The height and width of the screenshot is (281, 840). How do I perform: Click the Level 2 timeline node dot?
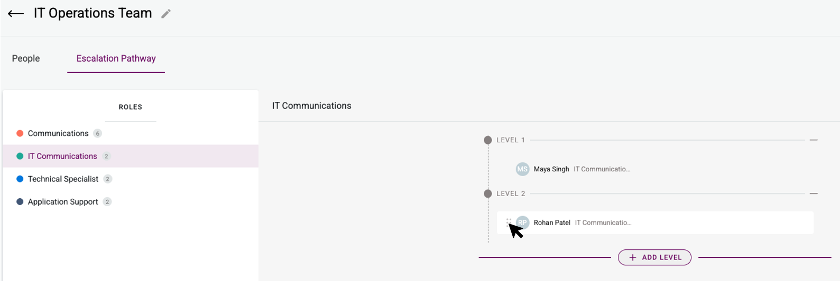[488, 193]
